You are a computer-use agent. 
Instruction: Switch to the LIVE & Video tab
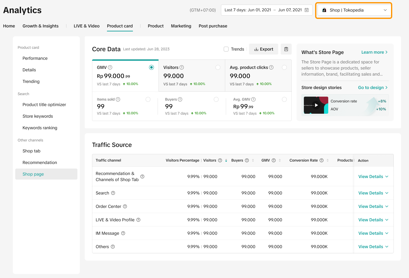[87, 26]
